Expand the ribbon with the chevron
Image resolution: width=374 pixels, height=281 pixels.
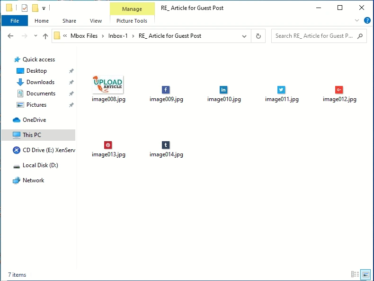[x=357, y=20]
